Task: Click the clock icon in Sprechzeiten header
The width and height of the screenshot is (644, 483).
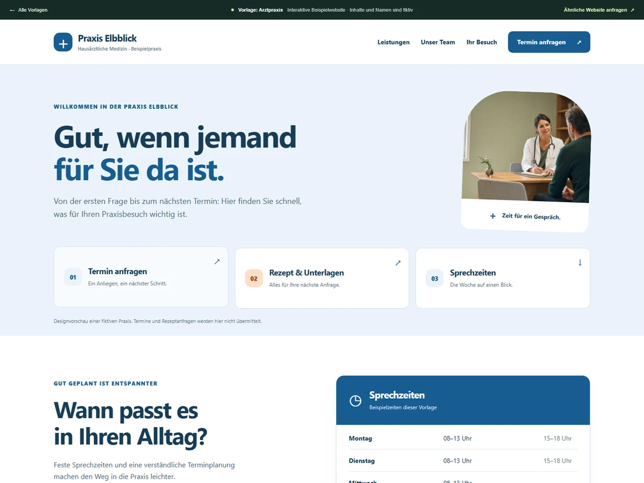Action: (355, 400)
